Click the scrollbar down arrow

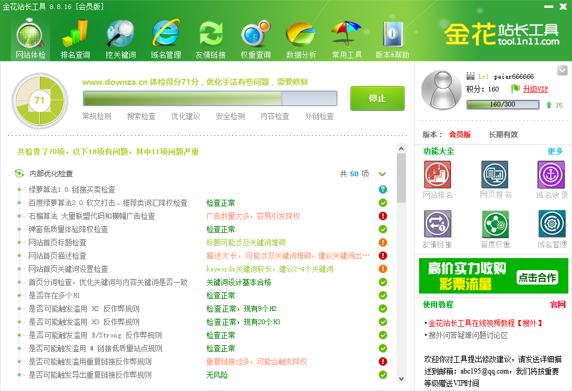click(401, 379)
